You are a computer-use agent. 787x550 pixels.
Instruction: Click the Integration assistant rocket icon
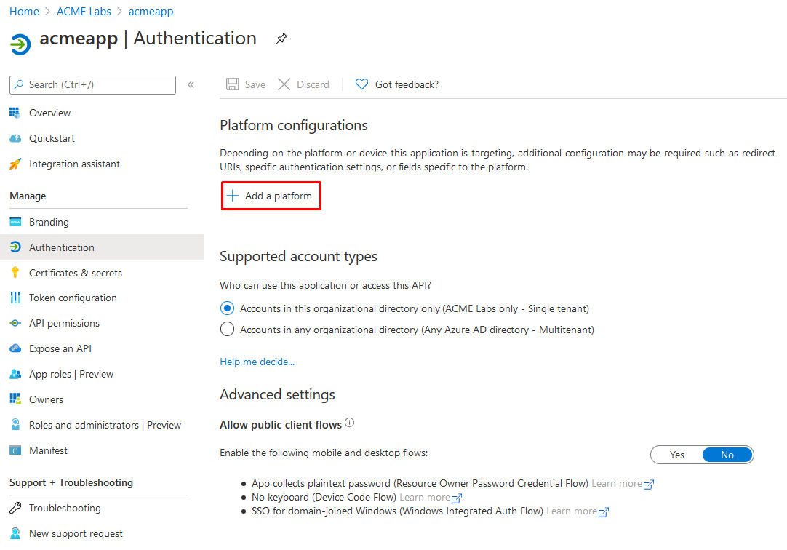point(15,164)
